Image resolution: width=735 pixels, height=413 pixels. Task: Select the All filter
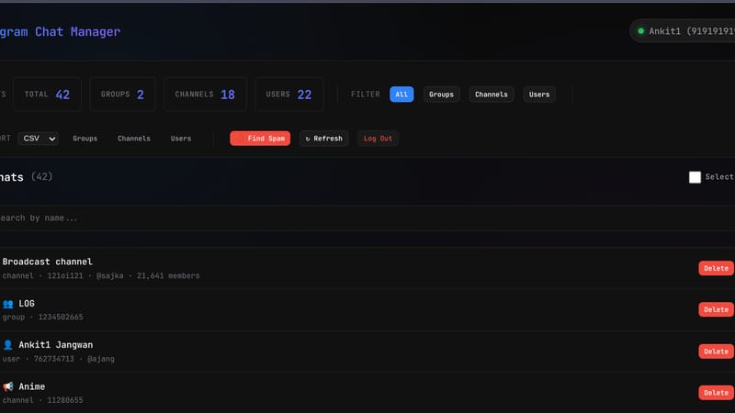pyautogui.click(x=401, y=95)
